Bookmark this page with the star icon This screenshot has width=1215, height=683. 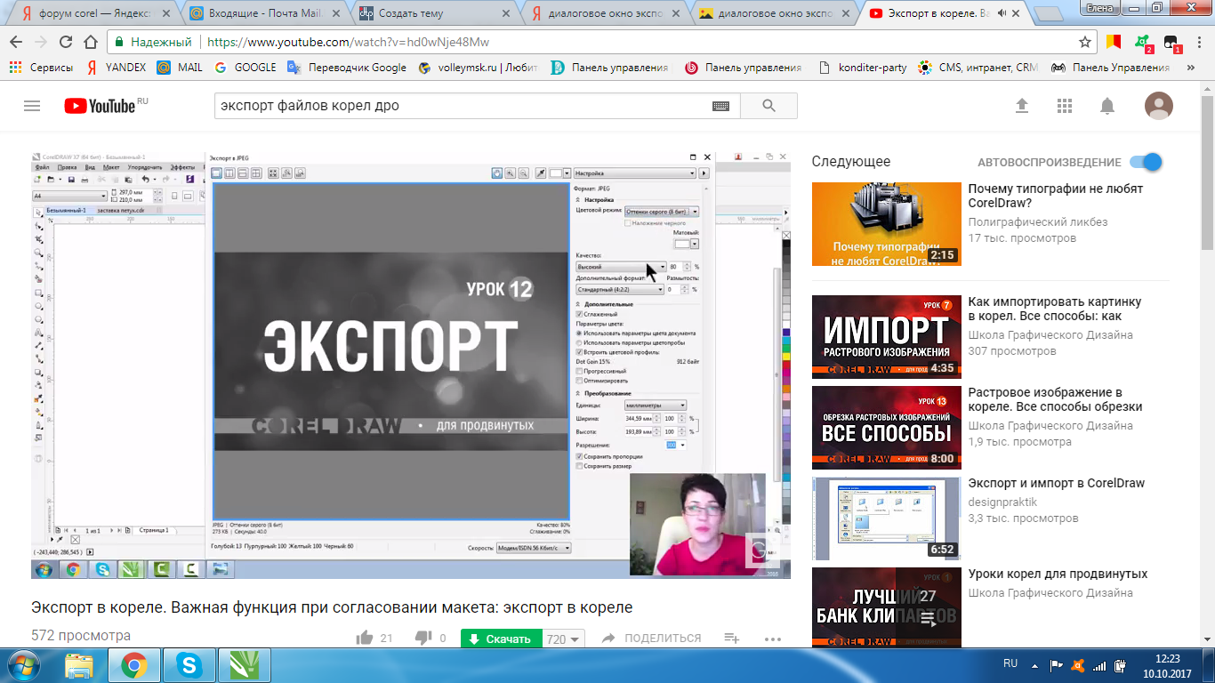1085,42
